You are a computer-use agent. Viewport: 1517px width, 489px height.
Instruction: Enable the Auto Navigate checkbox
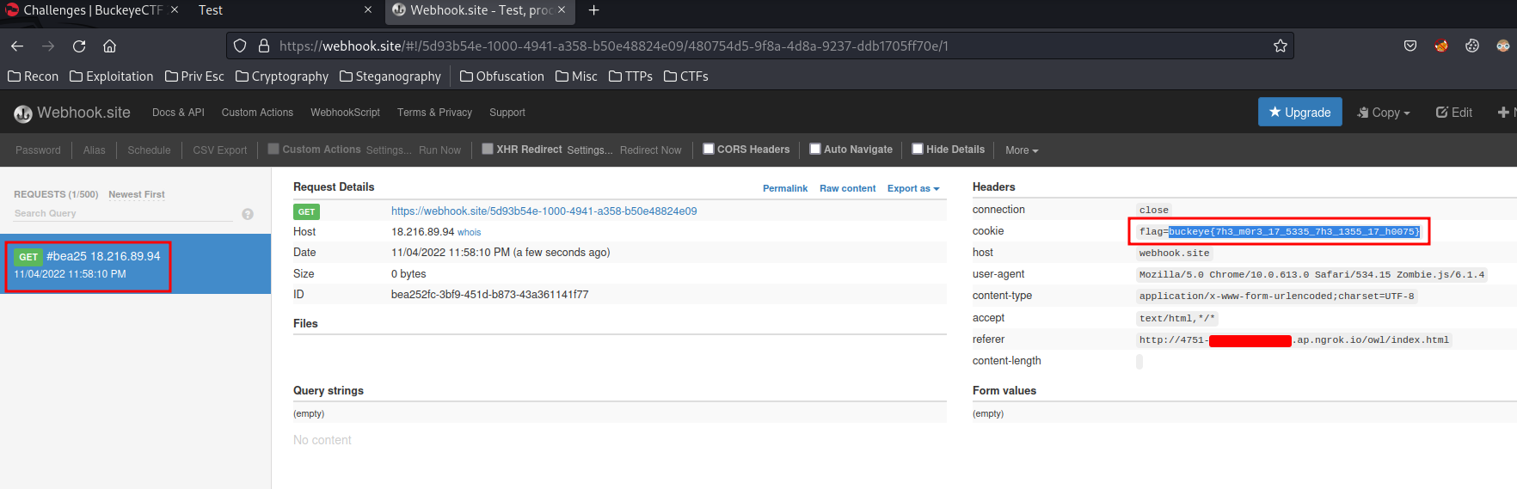click(x=815, y=149)
